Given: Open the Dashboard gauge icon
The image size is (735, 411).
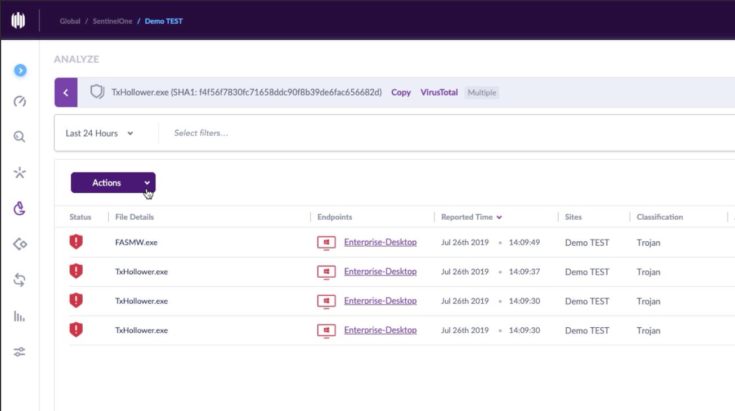Looking at the screenshot, I should (x=20, y=102).
